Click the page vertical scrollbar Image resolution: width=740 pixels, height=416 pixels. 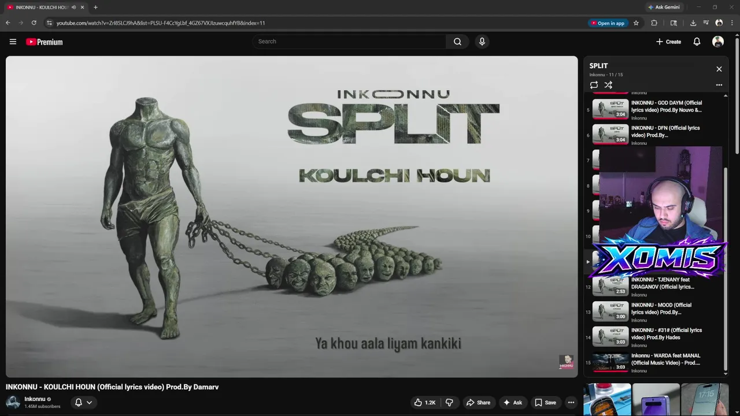737,95
